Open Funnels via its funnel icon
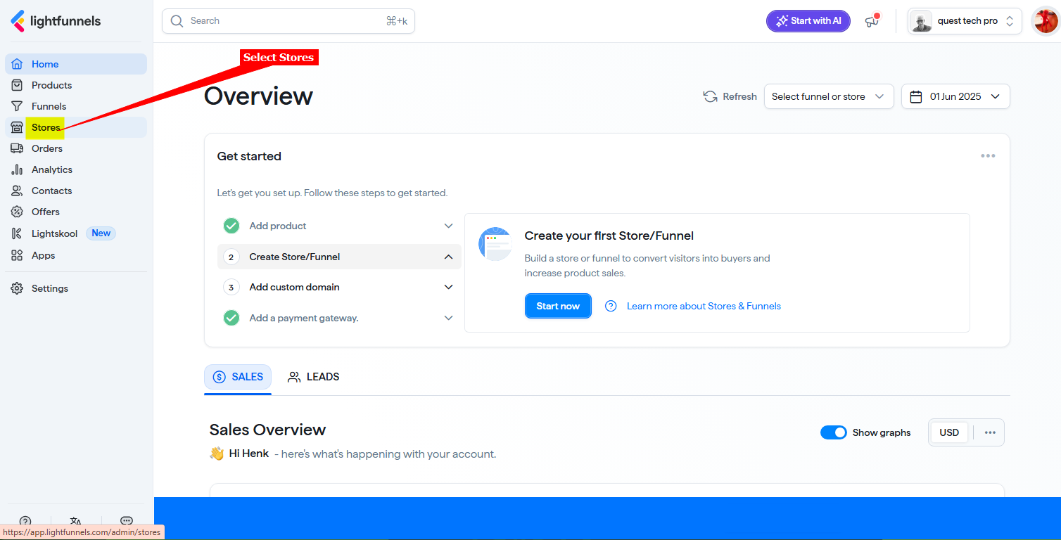Screen dimensions: 1061x540 pos(18,106)
